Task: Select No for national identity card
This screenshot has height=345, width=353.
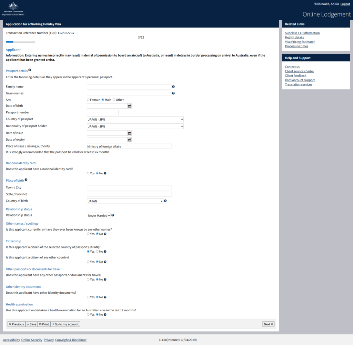Action: coord(97,173)
